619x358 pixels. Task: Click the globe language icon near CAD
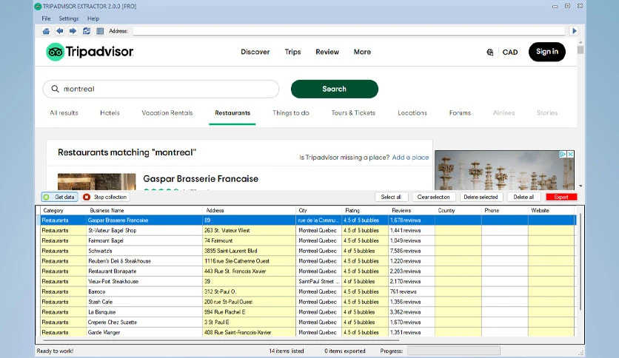point(490,52)
